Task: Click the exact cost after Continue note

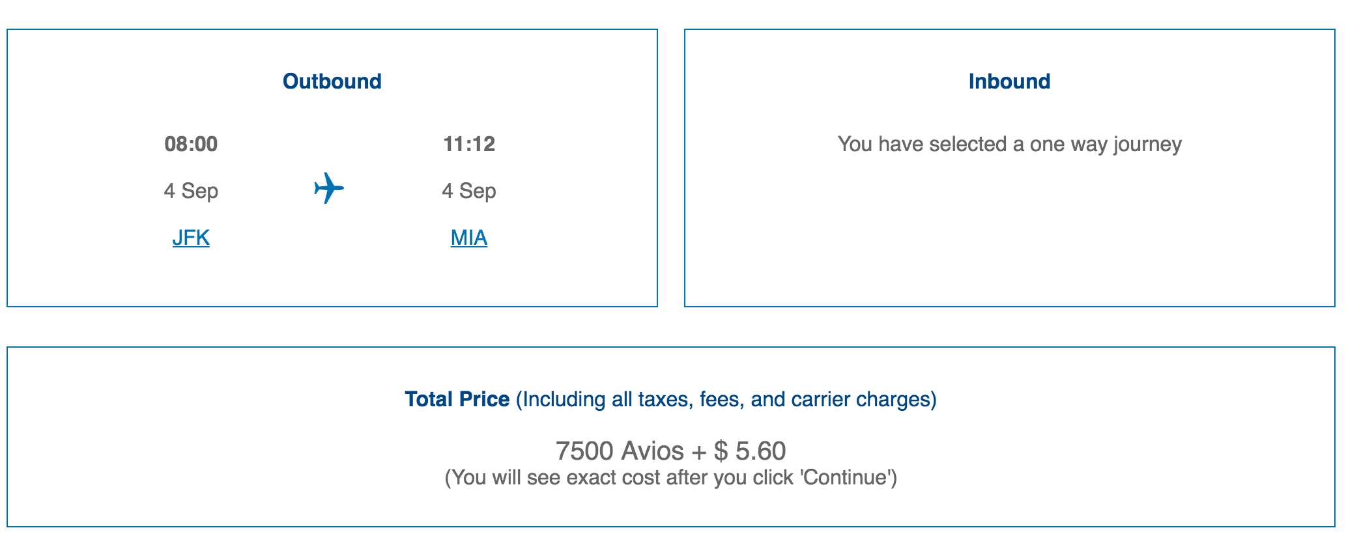Action: click(x=671, y=478)
